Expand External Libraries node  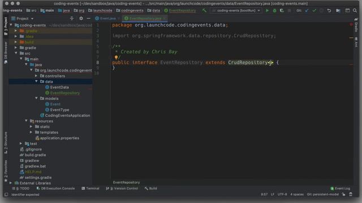pos(11,183)
